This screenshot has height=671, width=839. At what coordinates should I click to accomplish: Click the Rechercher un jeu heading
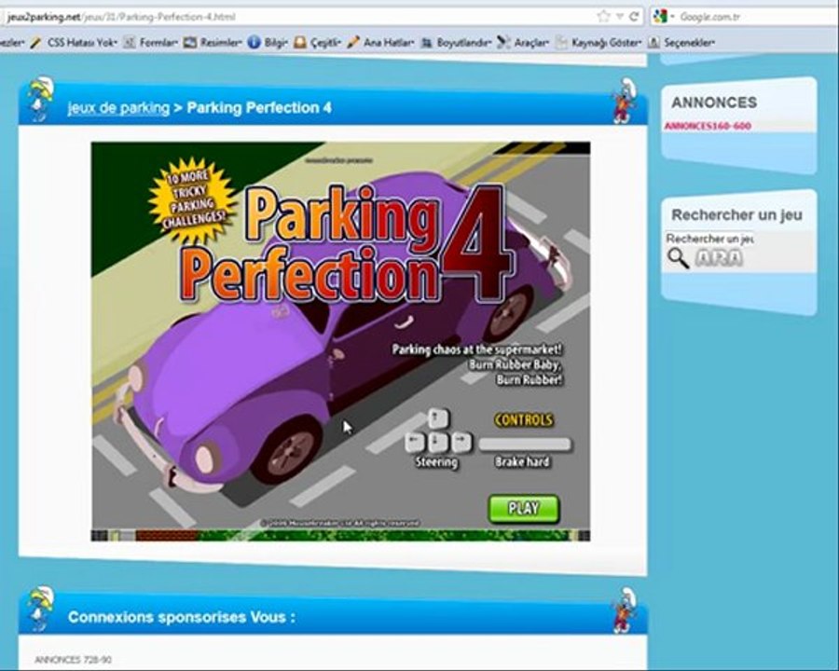pyautogui.click(x=736, y=214)
